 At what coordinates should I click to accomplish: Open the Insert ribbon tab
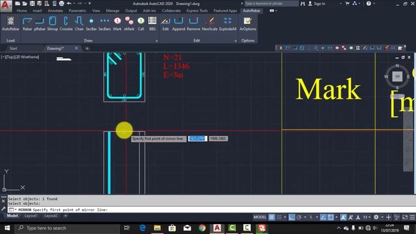[38, 10]
